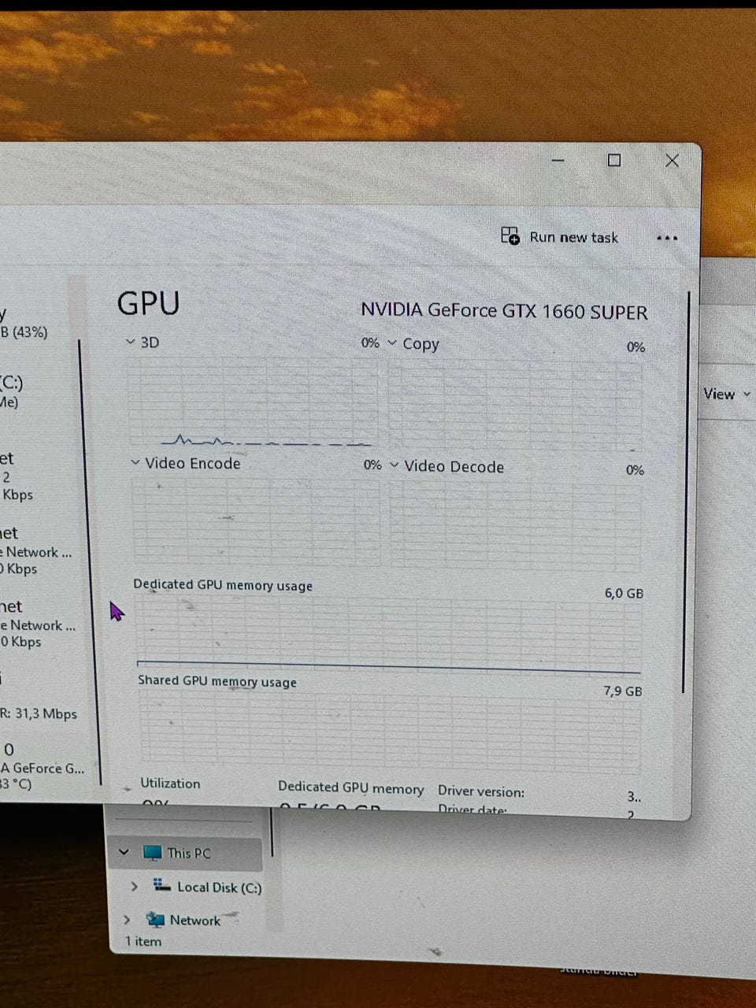Click Run new task button
756x1008 pixels.
point(560,236)
